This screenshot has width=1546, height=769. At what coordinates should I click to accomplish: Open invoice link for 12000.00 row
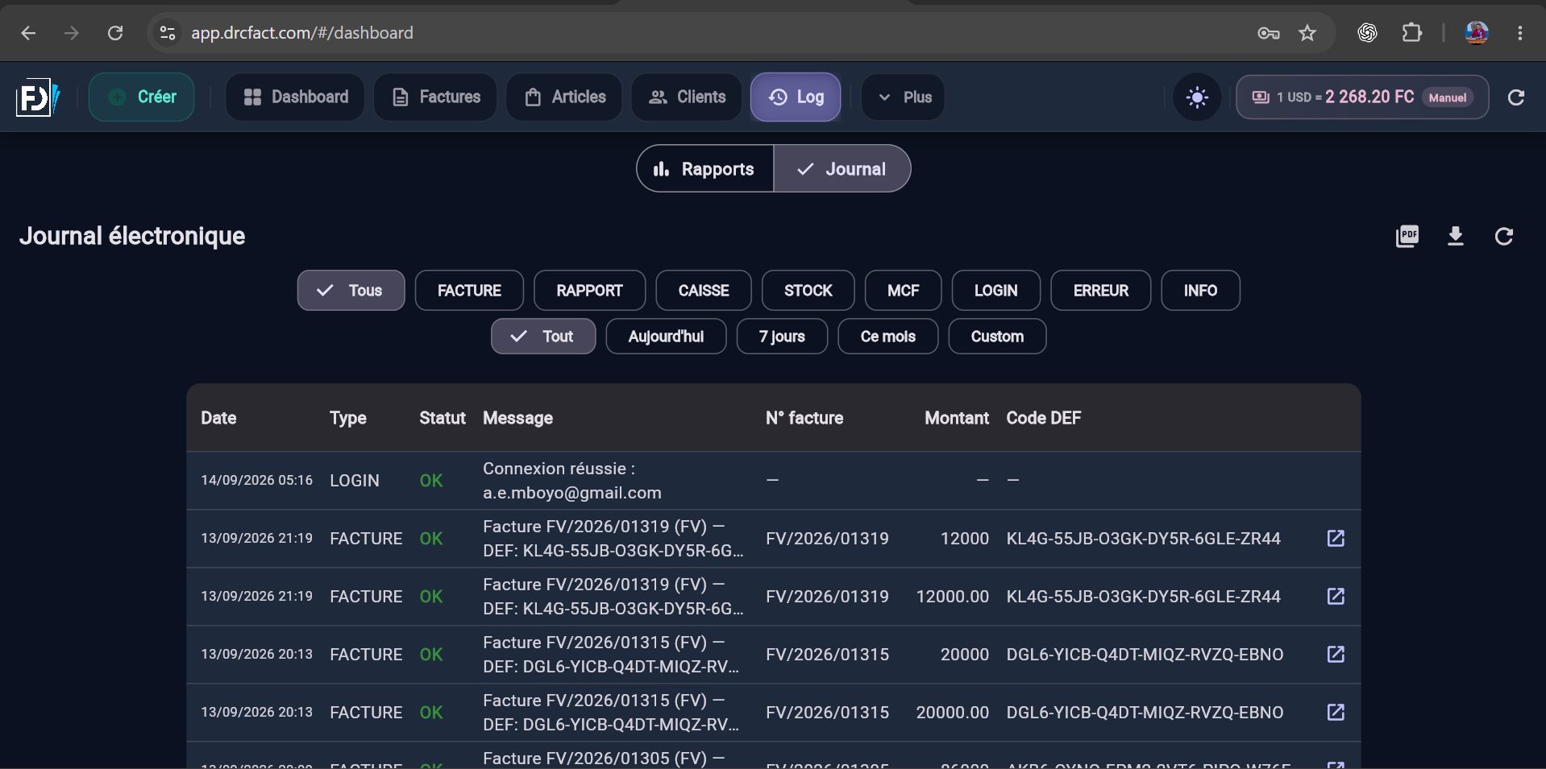1336,596
